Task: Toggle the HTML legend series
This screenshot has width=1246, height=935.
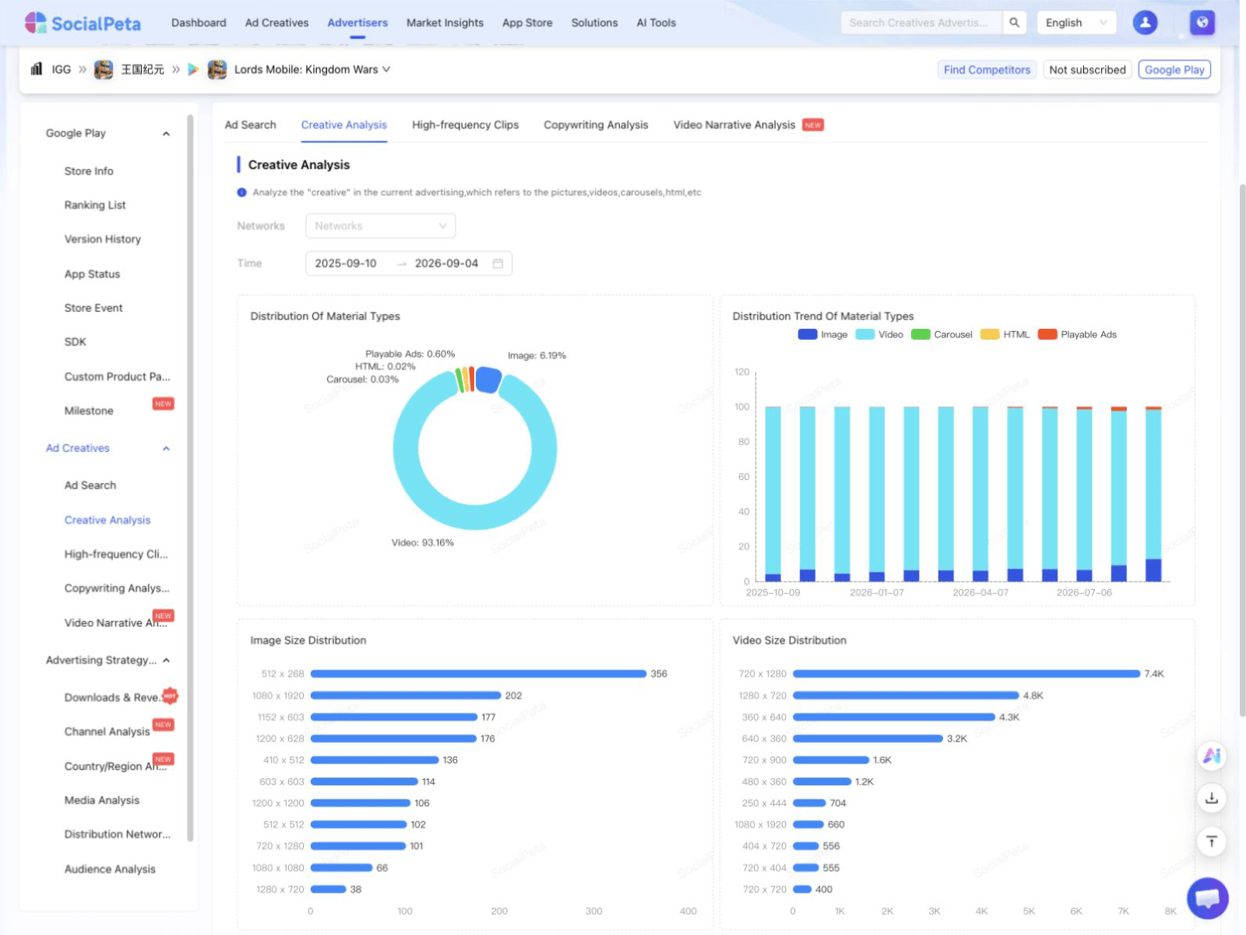Action: pyautogui.click(x=1005, y=334)
